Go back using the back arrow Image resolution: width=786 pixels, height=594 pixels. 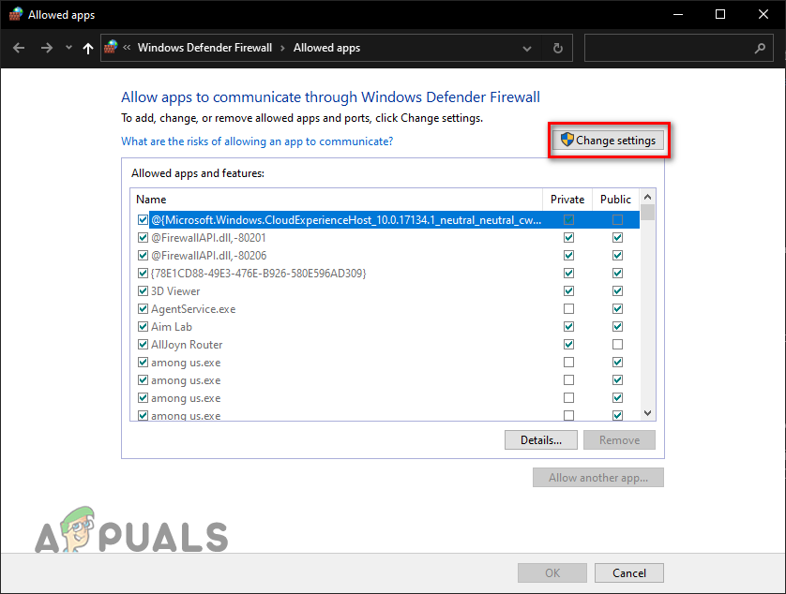[x=19, y=48]
